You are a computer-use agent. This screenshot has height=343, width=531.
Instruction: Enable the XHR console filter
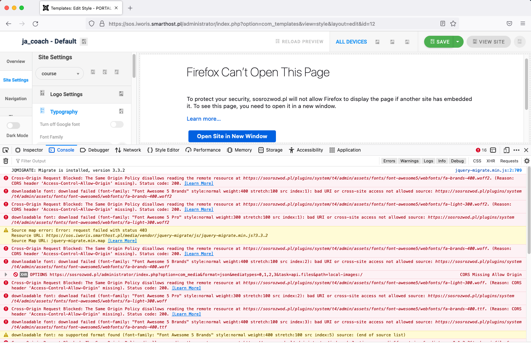click(491, 161)
